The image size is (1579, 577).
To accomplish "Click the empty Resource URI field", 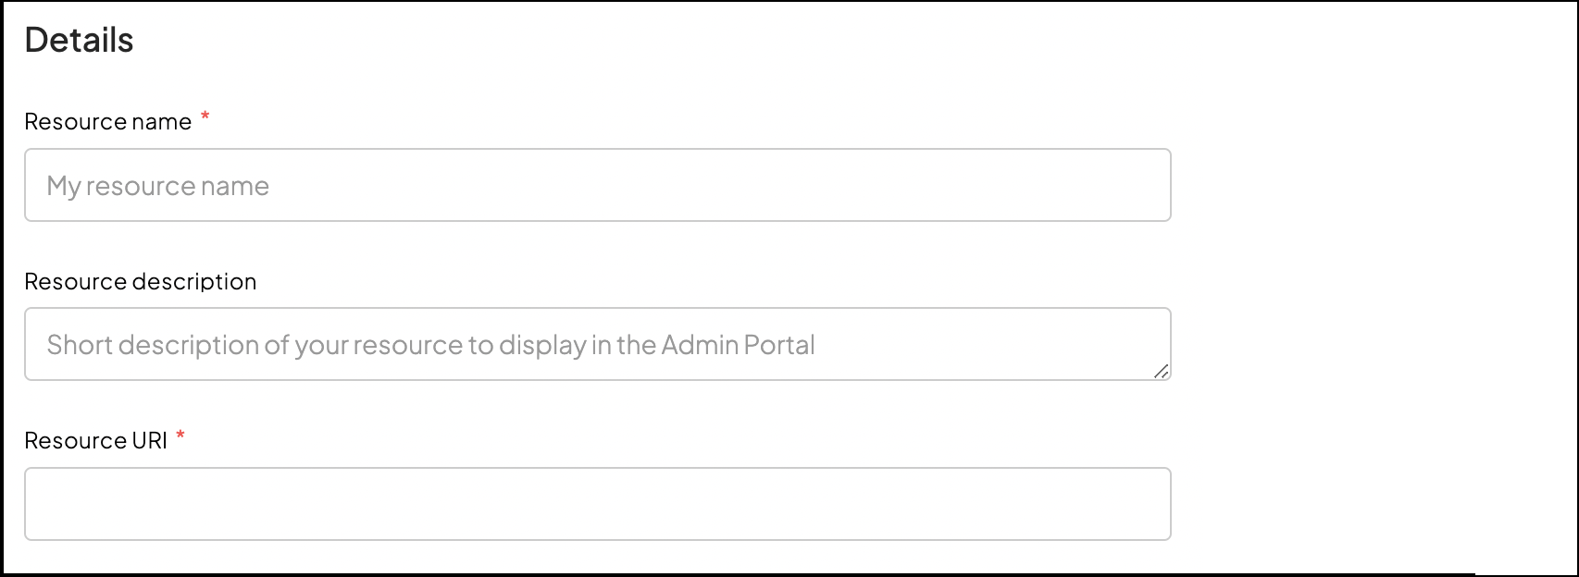I will [597, 504].
